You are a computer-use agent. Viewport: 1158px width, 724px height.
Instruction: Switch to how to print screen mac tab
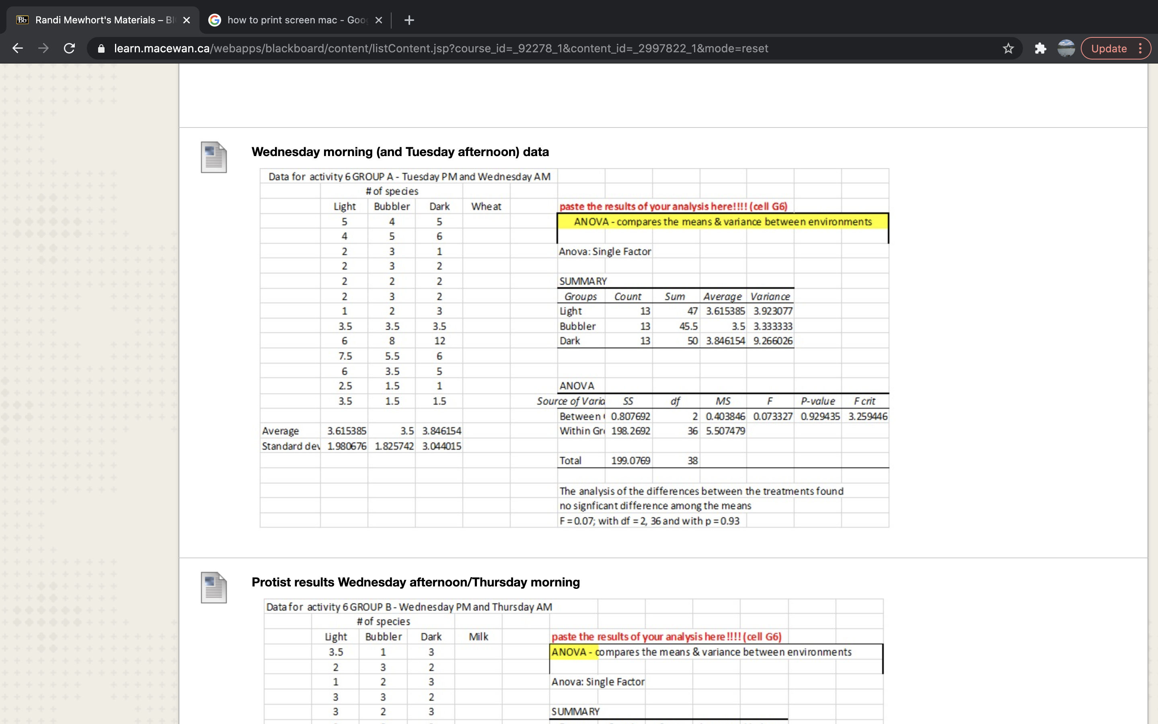coord(292,20)
